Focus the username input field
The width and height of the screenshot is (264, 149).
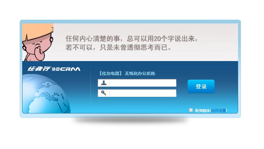[137, 83]
